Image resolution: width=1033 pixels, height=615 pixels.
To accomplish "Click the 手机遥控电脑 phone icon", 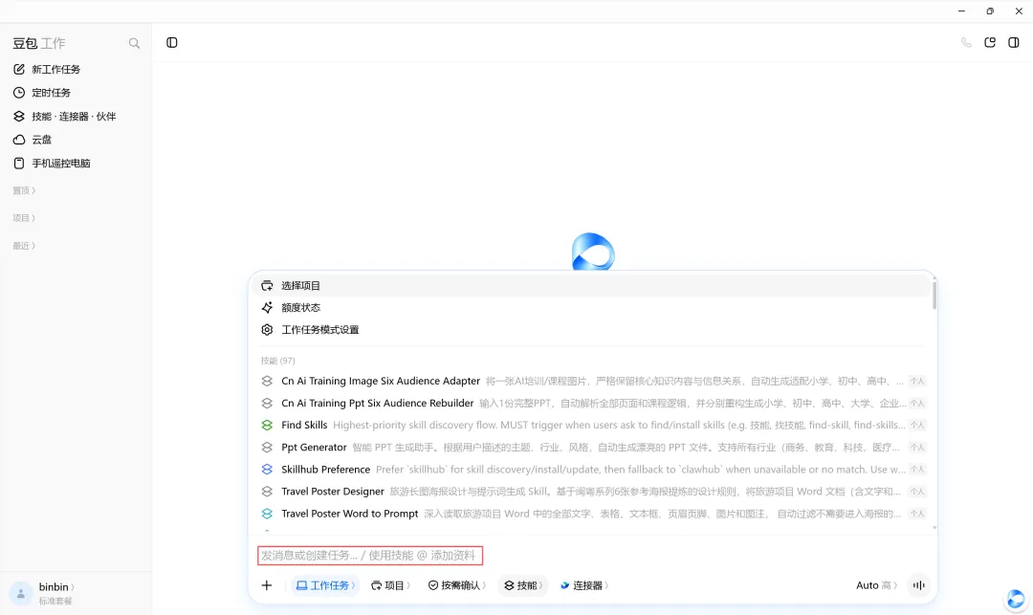I will [19, 164].
